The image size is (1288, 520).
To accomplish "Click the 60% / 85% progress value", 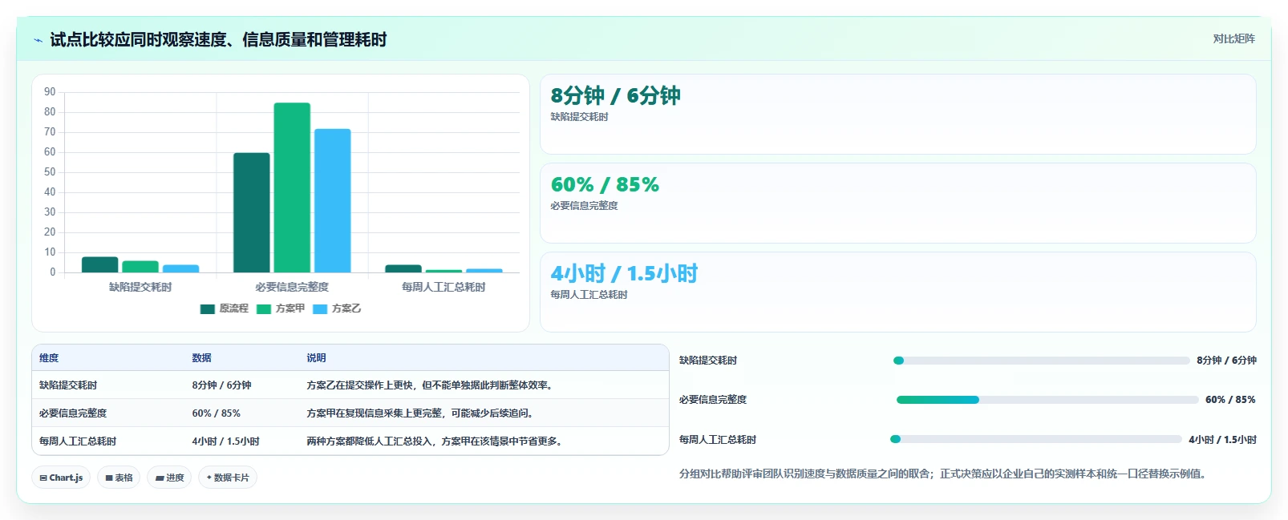I will [1230, 400].
